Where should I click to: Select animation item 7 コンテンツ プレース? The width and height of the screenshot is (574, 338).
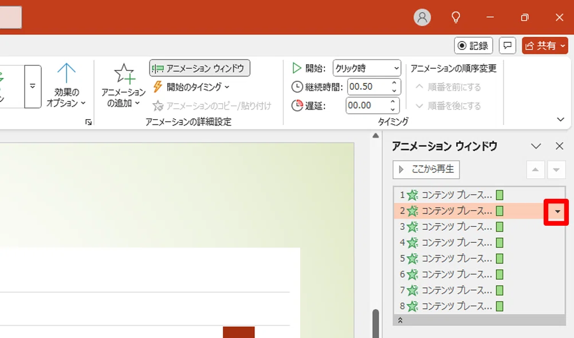click(x=479, y=290)
